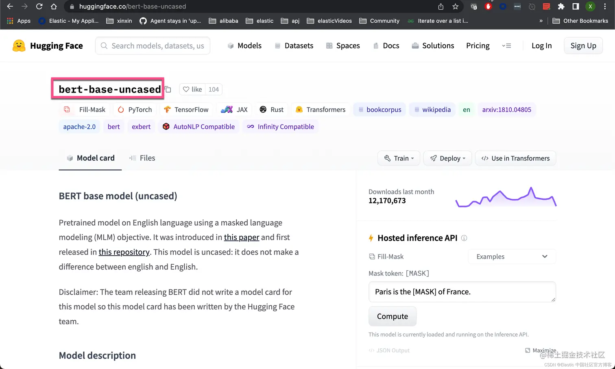Open 'Elastic - My Appli...' bookmark
This screenshot has height=369, width=615.
69,21
